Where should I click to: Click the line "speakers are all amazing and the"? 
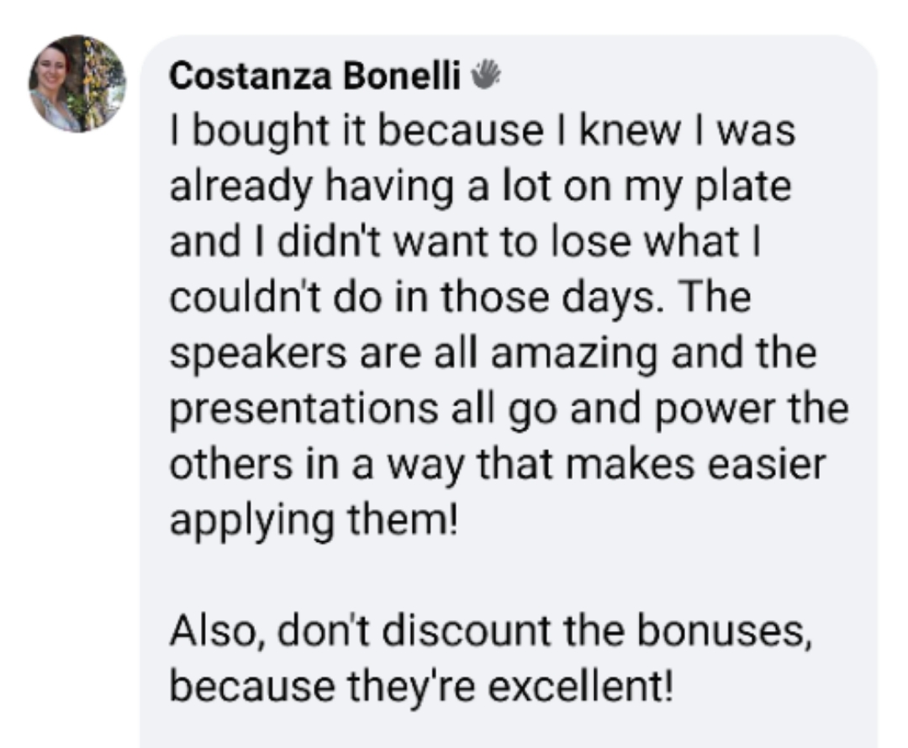pos(493,353)
